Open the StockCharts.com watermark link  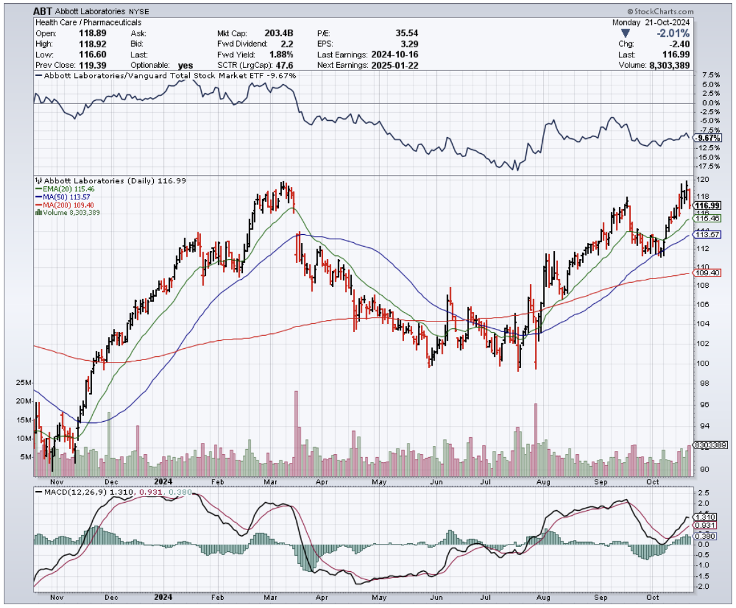click(664, 11)
